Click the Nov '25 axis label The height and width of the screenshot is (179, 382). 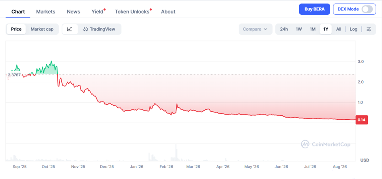click(x=78, y=167)
